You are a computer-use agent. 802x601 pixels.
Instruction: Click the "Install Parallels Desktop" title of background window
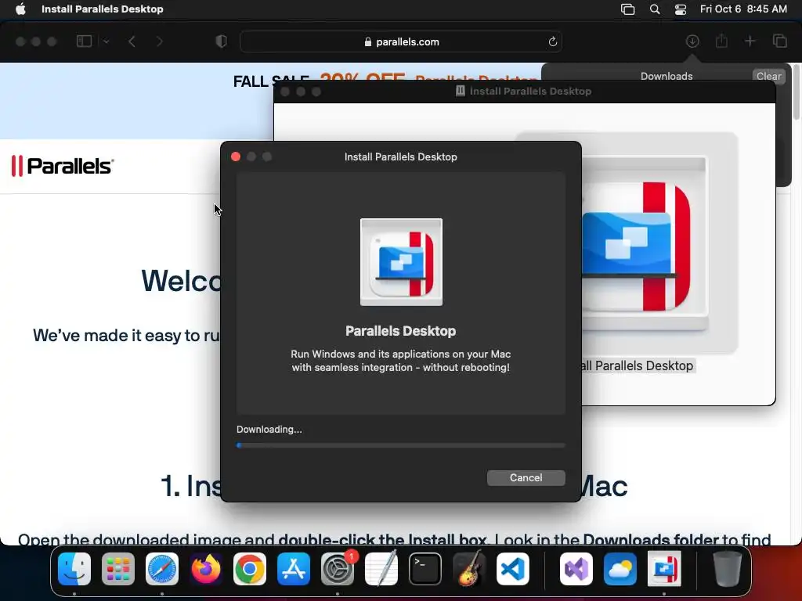(530, 91)
